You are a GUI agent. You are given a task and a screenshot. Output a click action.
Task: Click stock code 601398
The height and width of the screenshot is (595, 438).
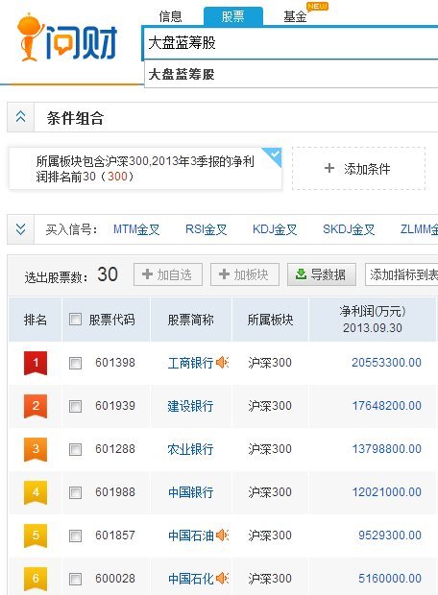[x=115, y=363]
